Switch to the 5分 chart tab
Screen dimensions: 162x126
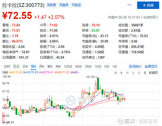(x=107, y=66)
